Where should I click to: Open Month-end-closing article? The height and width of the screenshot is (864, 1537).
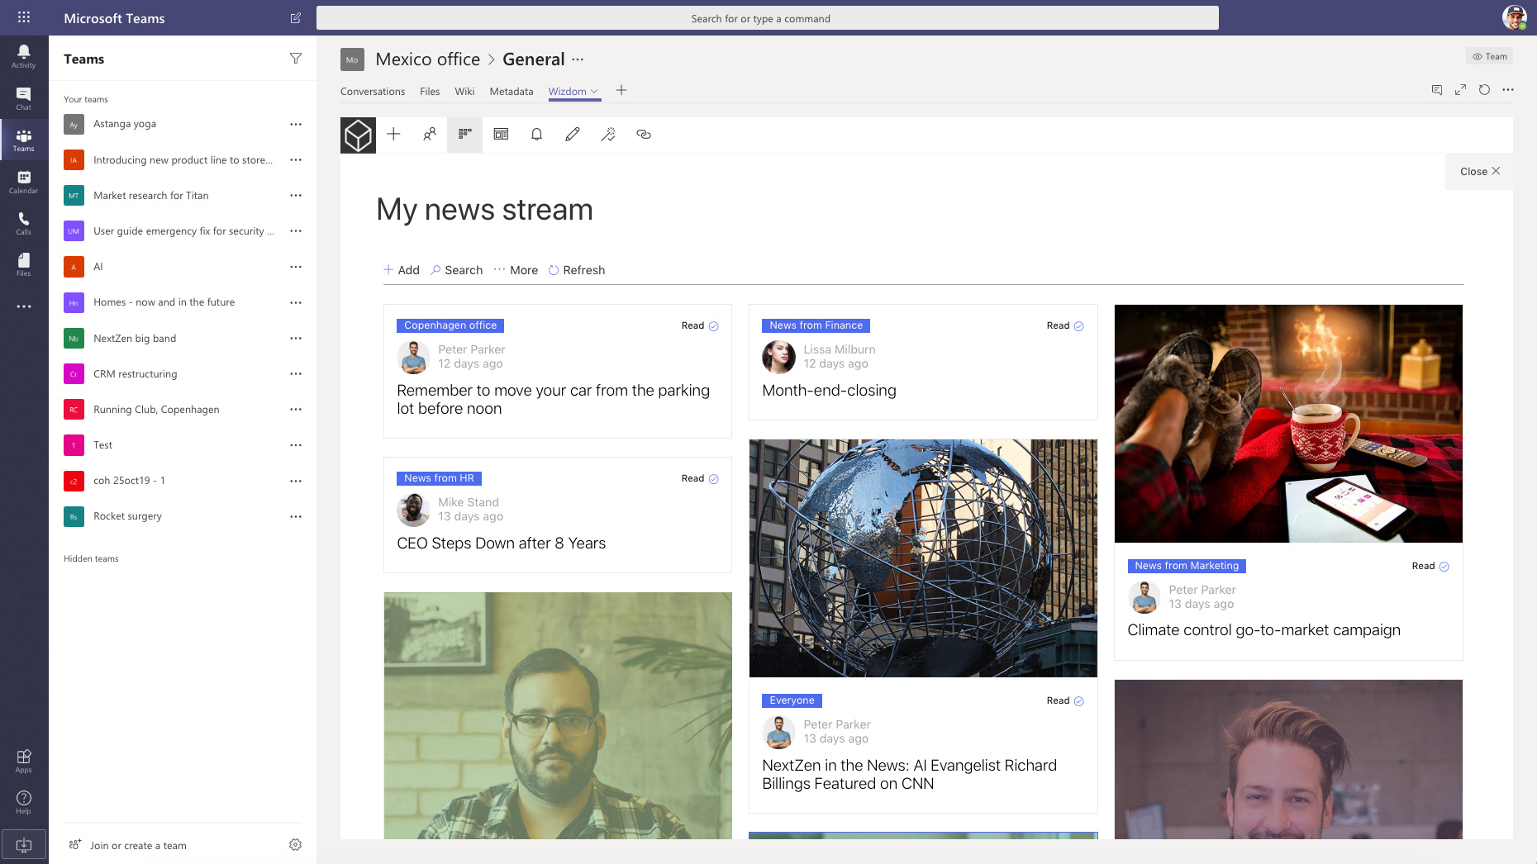pos(829,391)
